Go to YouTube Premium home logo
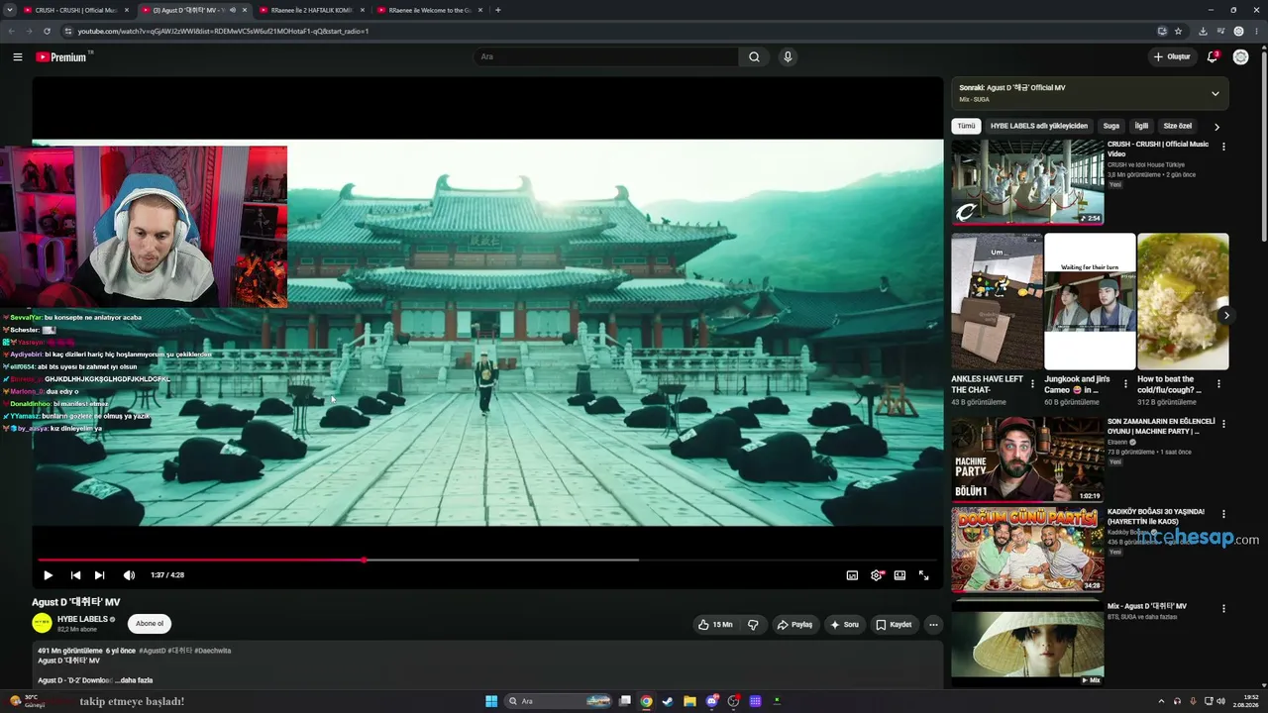The image size is (1268, 713). [x=63, y=57]
